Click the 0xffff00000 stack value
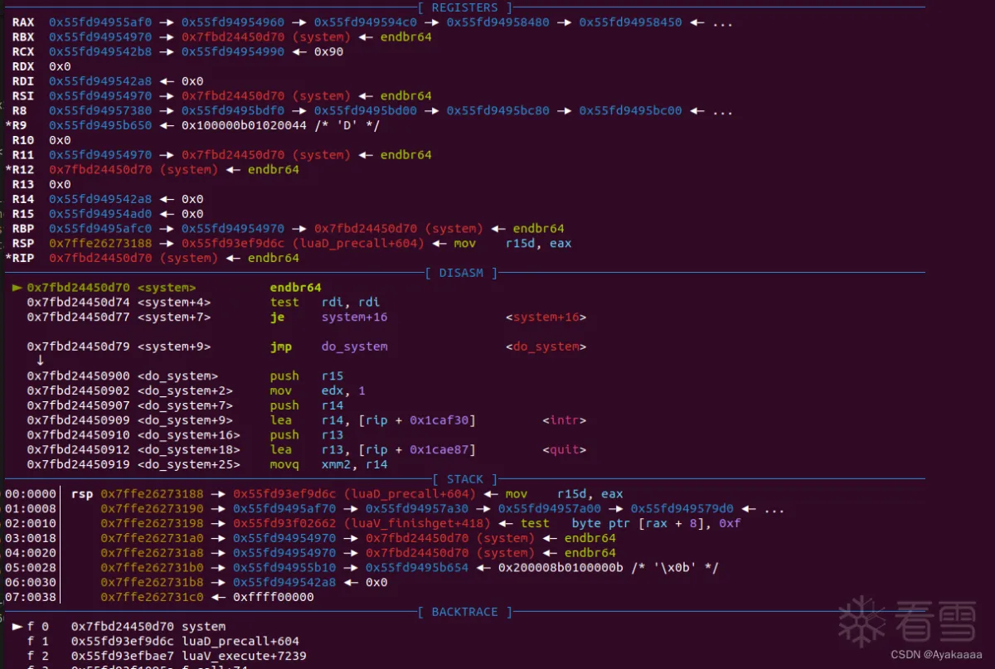The height and width of the screenshot is (669, 995). point(274,597)
